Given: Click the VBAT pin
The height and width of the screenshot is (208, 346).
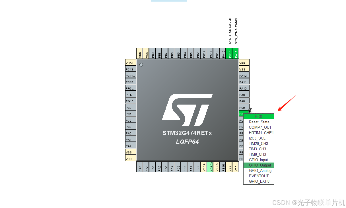Looking at the screenshot, I should (x=131, y=63).
